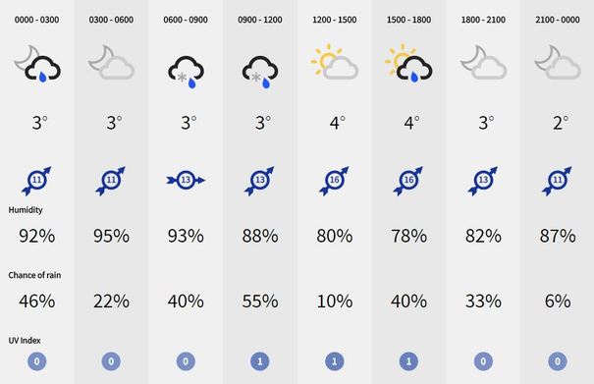Select the 1800 - 2100 time slot header
The width and height of the screenshot is (594, 384).
click(483, 20)
